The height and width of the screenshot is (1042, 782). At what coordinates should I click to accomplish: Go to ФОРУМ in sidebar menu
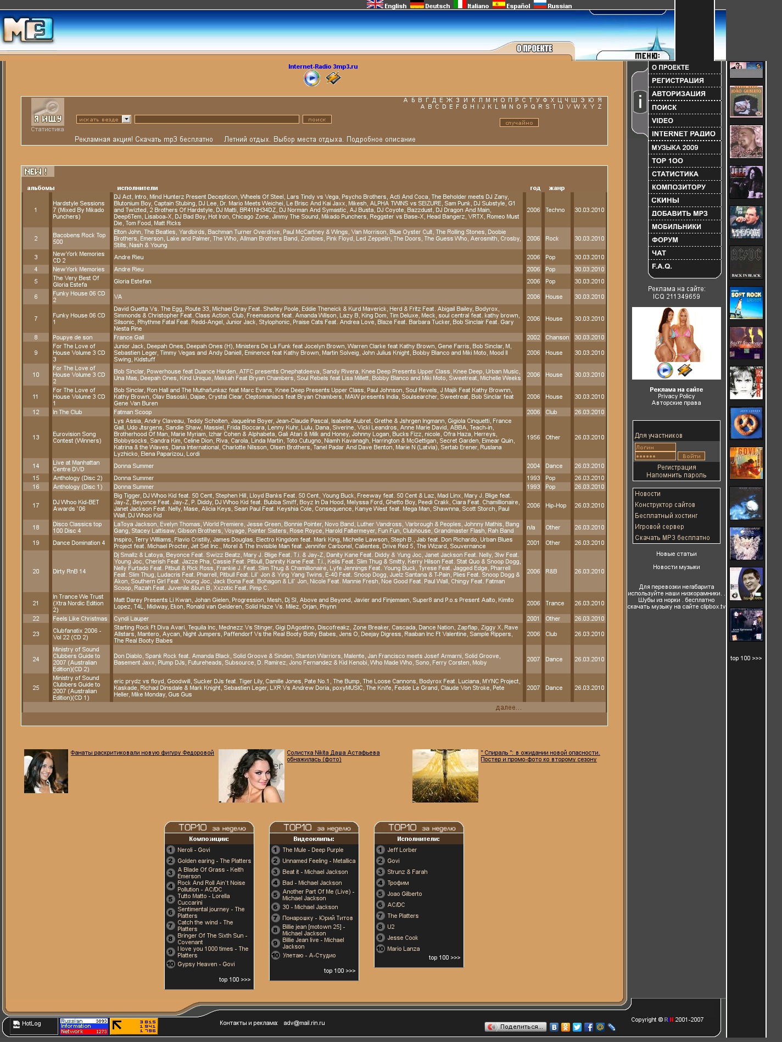pos(664,240)
